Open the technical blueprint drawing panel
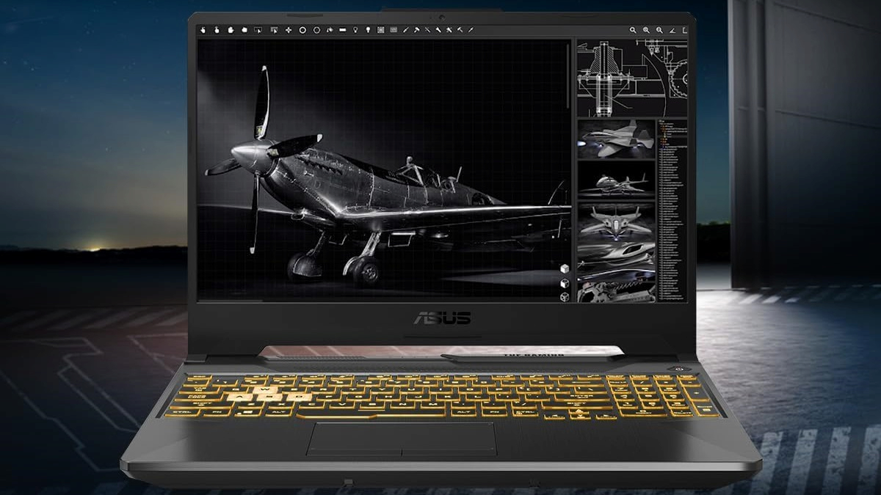The width and height of the screenshot is (881, 495). coord(631,77)
